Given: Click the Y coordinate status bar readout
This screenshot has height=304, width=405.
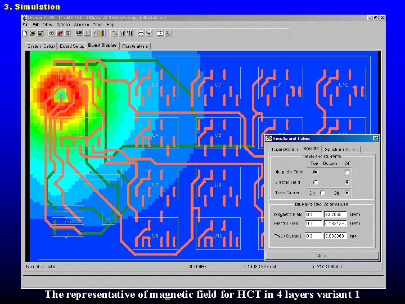Looking at the screenshot, I should tap(327, 266).
